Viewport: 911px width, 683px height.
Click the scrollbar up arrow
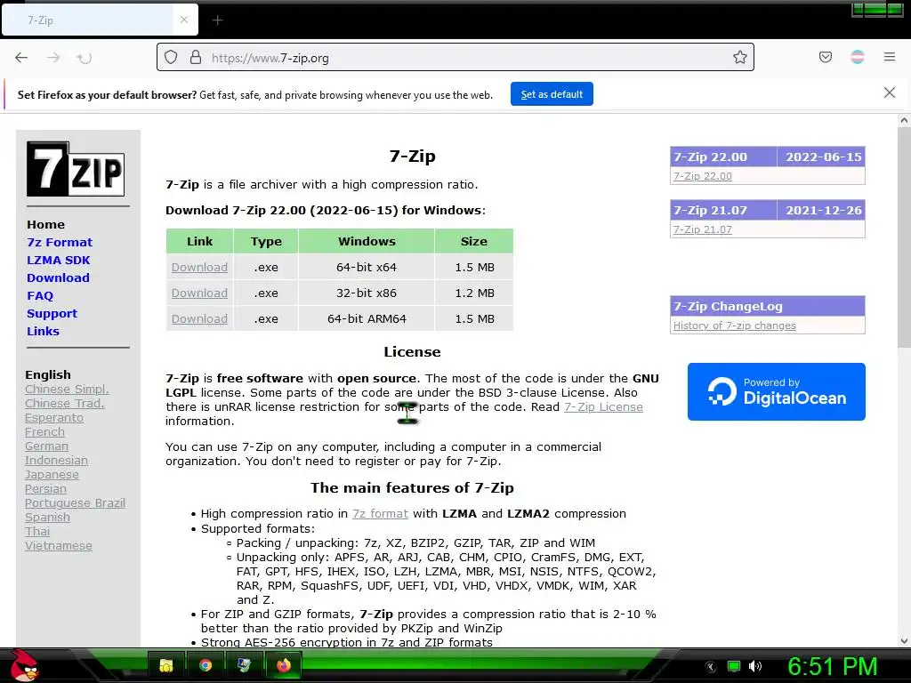point(904,121)
